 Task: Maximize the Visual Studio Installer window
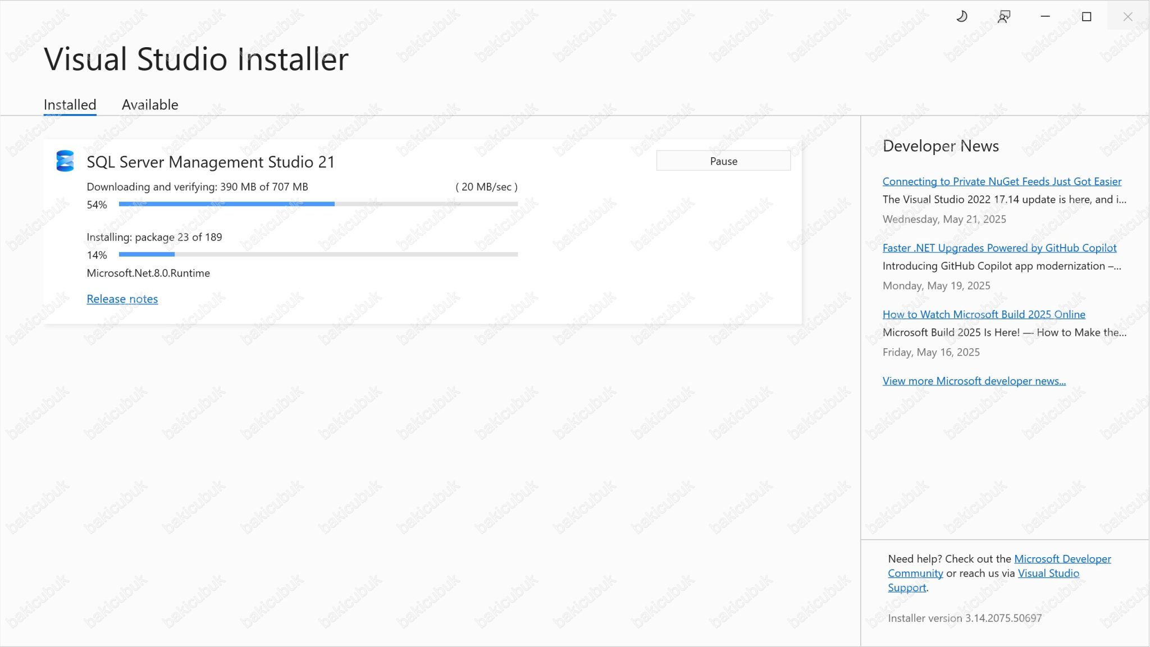pyautogui.click(x=1087, y=16)
